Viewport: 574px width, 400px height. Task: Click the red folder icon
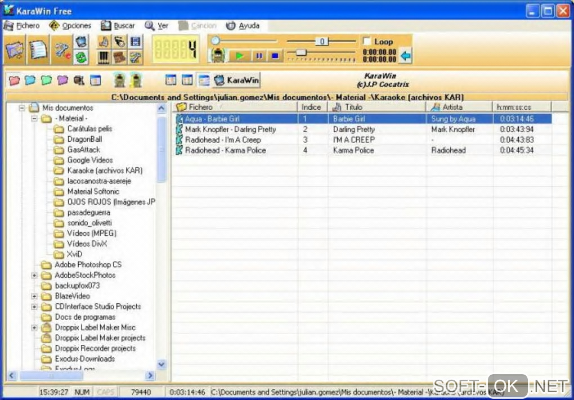click(14, 80)
